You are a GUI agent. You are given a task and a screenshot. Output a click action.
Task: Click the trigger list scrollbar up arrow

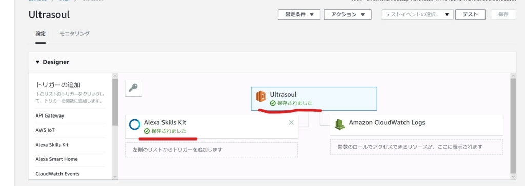115,76
